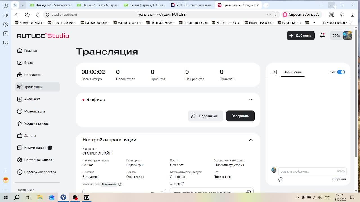Open the page options three dots
360x202 pixels.
[x=269, y=15]
